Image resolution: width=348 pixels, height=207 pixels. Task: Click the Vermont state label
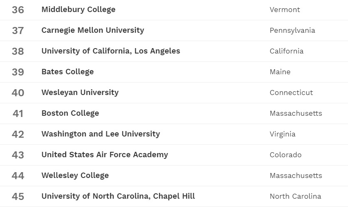coord(285,10)
